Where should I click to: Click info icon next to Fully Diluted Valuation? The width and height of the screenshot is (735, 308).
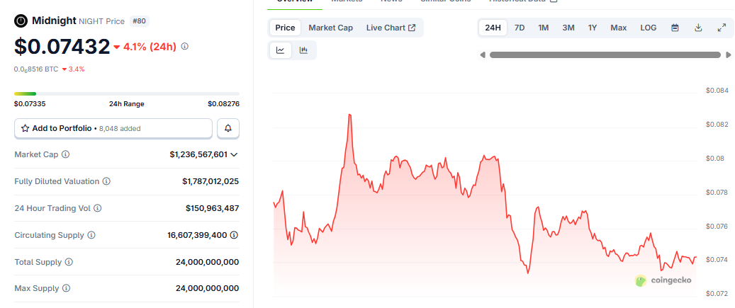[x=106, y=181]
